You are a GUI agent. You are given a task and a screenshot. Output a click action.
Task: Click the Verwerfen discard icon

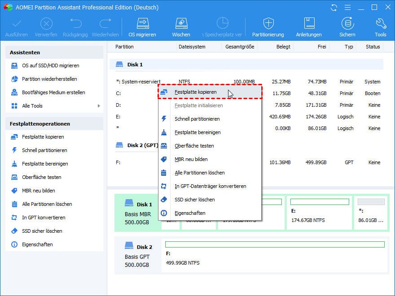tap(46, 24)
